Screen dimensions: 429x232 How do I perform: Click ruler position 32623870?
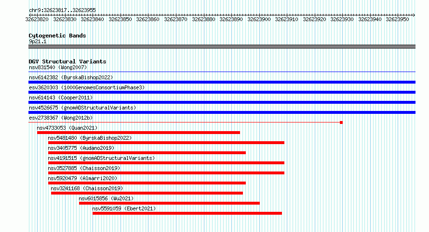175,19
